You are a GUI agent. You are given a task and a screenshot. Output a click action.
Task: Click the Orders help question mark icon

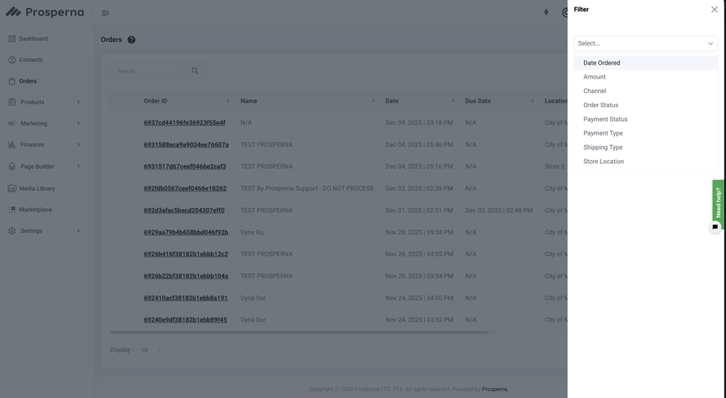tap(132, 39)
